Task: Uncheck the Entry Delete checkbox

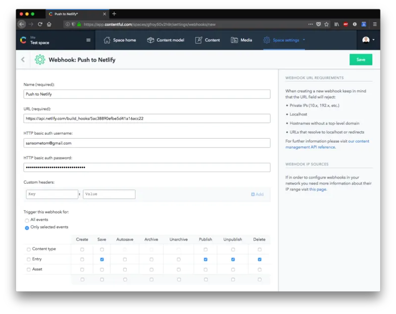Action: [x=259, y=260]
